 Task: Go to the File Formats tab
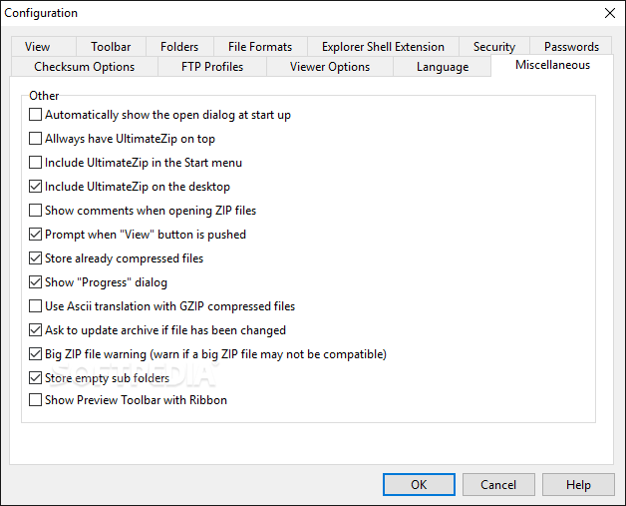point(260,47)
